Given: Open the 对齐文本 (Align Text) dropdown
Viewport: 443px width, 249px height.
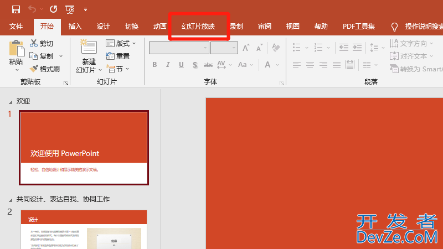Looking at the screenshot, I should [x=411, y=56].
